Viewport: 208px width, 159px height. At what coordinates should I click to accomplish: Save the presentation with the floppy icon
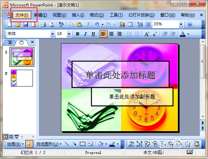tap(26, 24)
